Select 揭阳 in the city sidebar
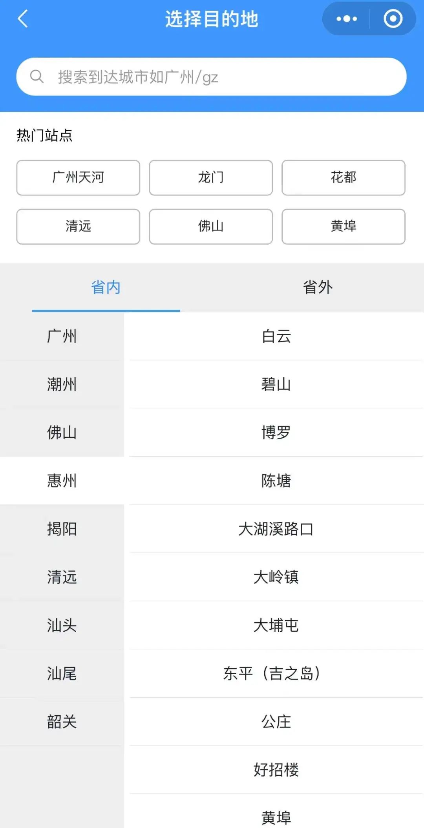424x828 pixels. click(x=62, y=529)
